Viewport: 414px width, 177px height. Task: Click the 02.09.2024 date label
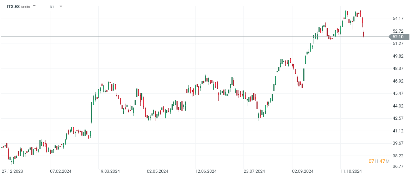point(303,172)
